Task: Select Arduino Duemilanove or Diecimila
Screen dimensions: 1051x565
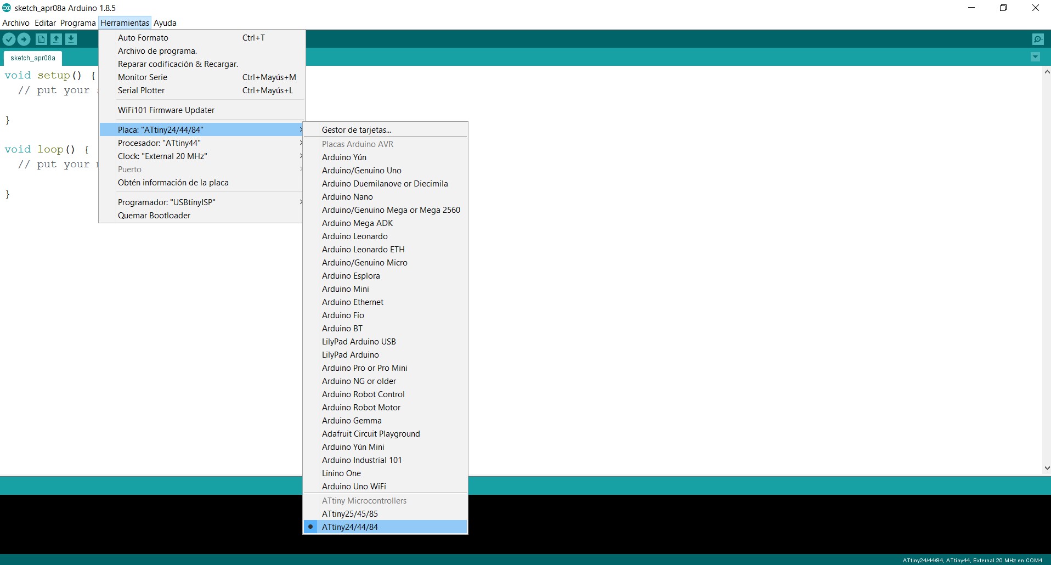Action: [x=385, y=184]
